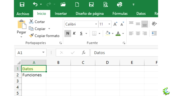
Task: Open Print Preview icon
Action: [106, 5]
